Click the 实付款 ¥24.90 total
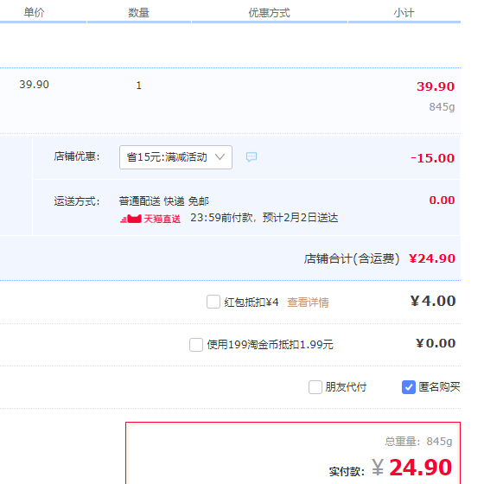Screen dimensions: 484x484 [411, 468]
